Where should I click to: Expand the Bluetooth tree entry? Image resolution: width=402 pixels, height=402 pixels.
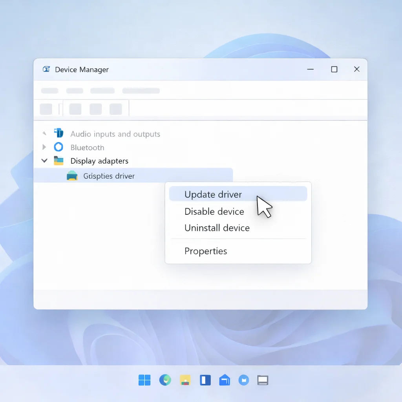tap(44, 147)
